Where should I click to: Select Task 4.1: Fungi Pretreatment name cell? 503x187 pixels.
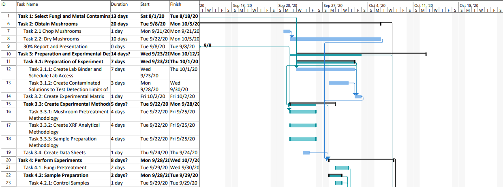(63, 168)
